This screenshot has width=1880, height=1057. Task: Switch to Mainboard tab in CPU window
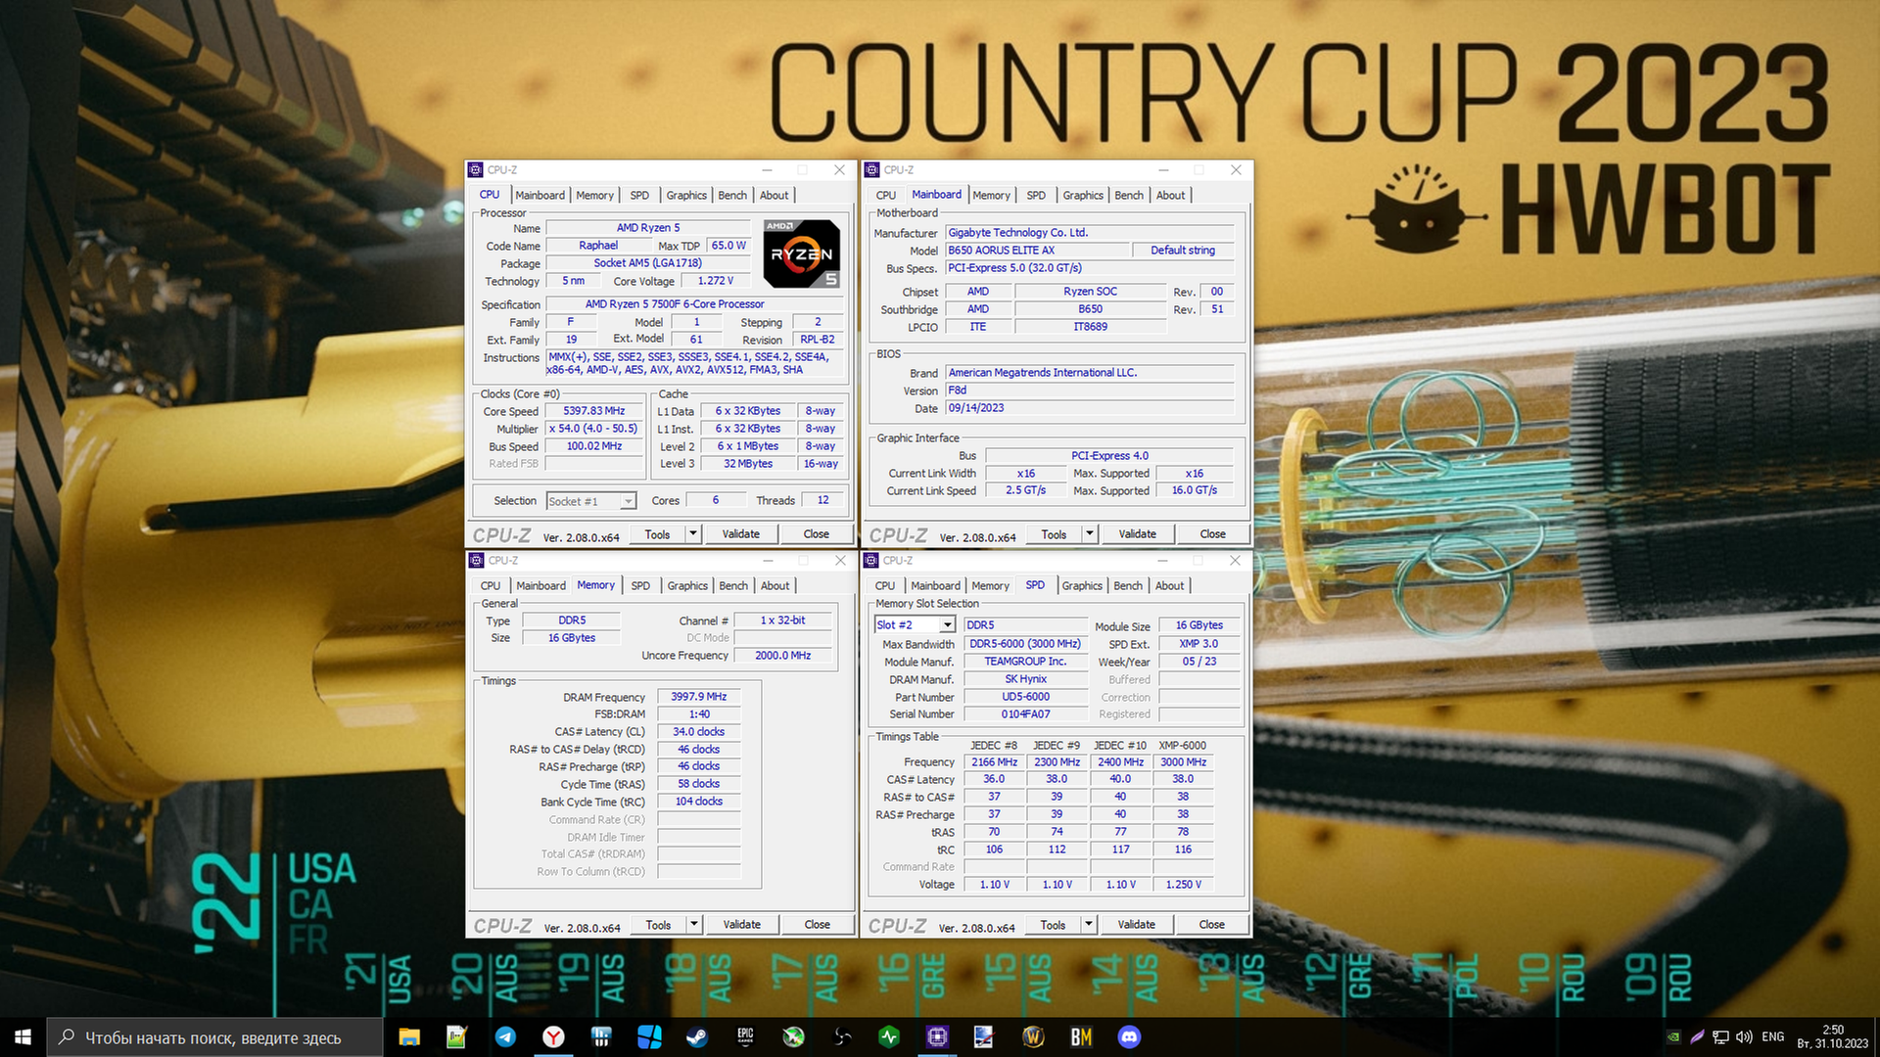click(540, 196)
